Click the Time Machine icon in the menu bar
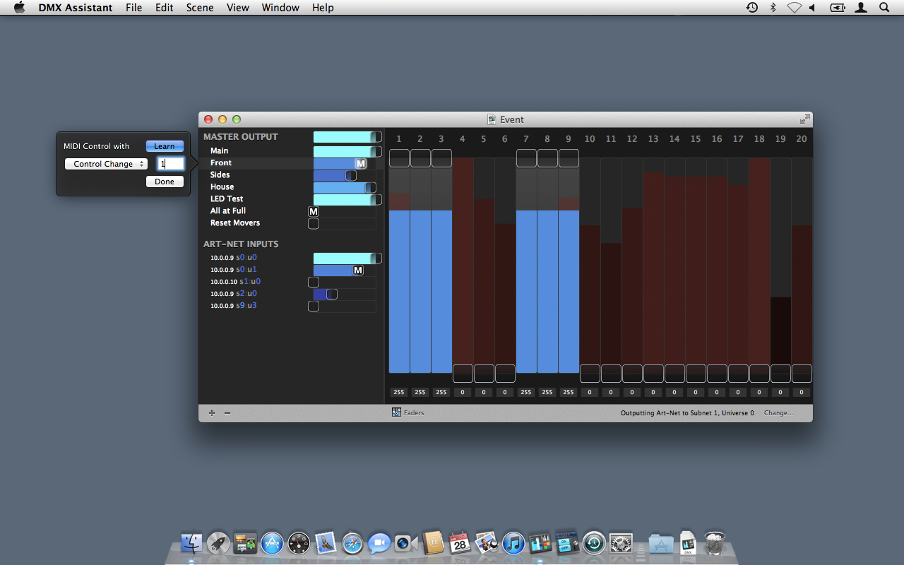 tap(752, 8)
